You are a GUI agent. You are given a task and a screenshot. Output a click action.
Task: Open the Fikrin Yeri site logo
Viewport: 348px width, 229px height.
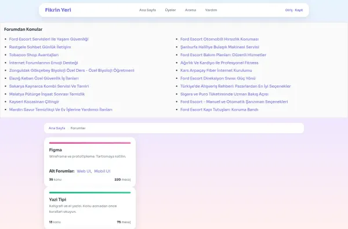[x=58, y=10]
